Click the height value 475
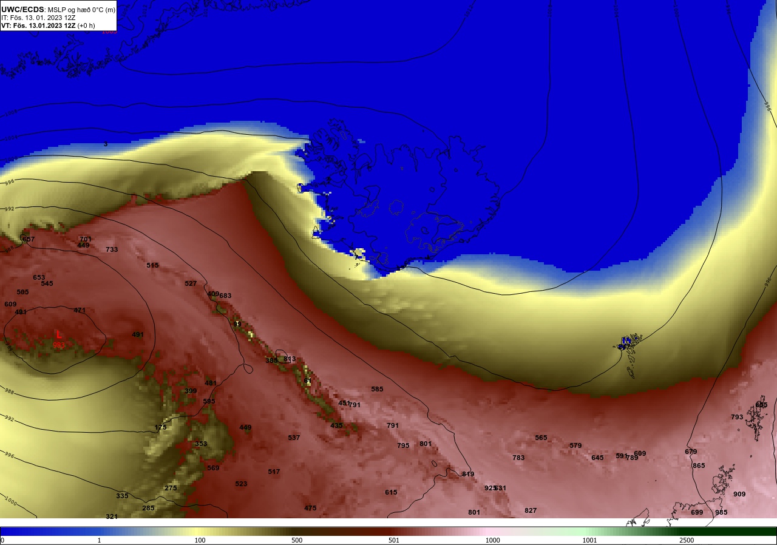 pos(310,508)
